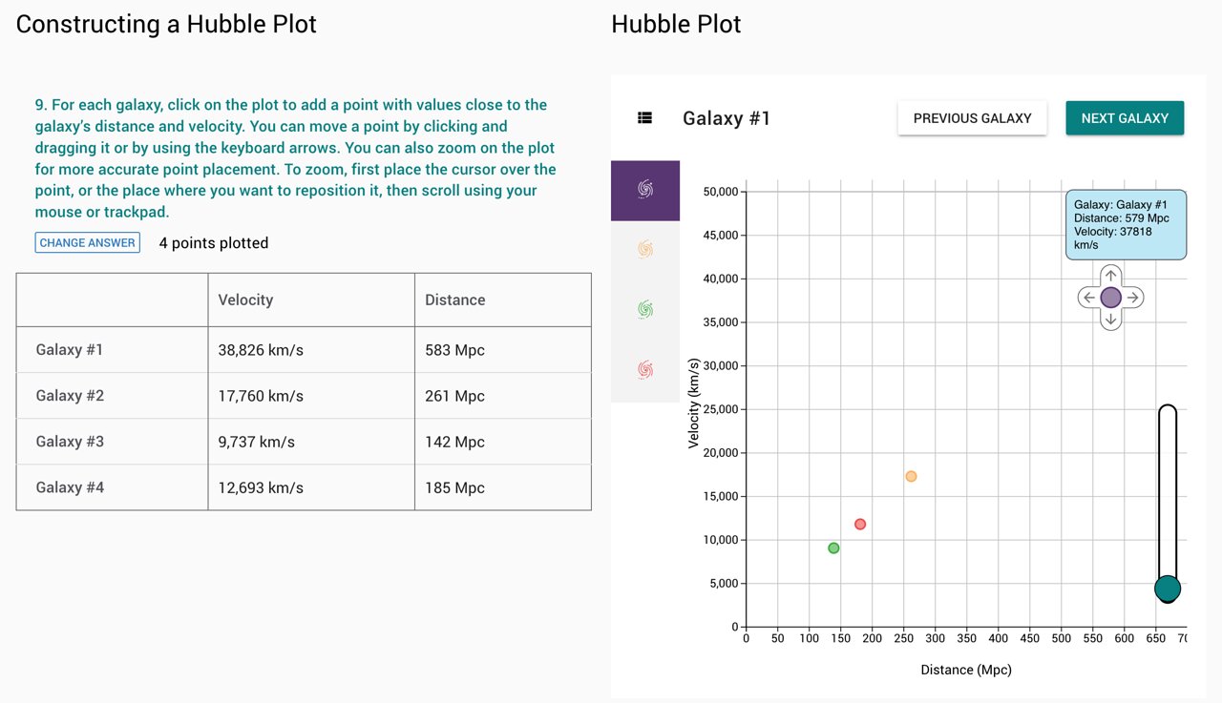The image size is (1222, 703).
Task: Select the red galaxy icon in sidebar
Action: point(645,369)
